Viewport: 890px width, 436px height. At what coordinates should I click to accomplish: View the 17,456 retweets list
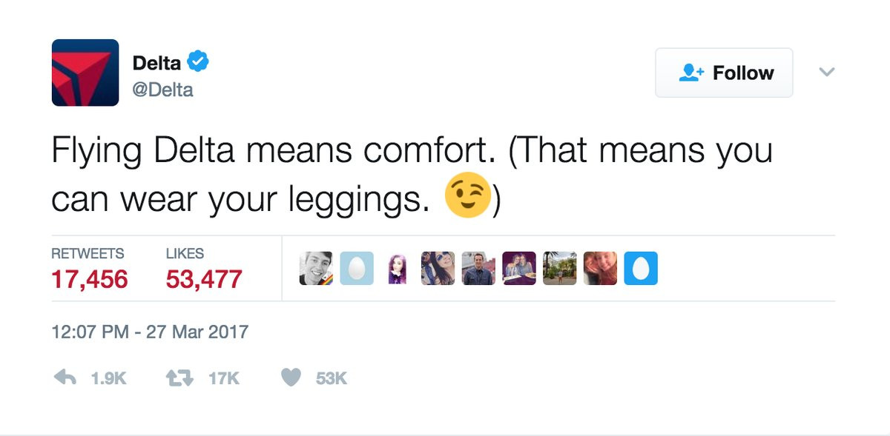click(90, 279)
